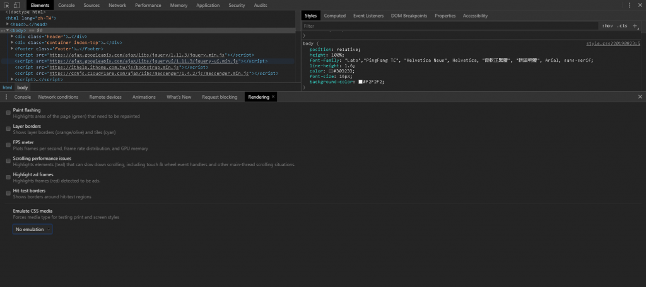Open the messenger.min.js script URL link
The height and width of the screenshot is (287, 646).
(x=149, y=73)
